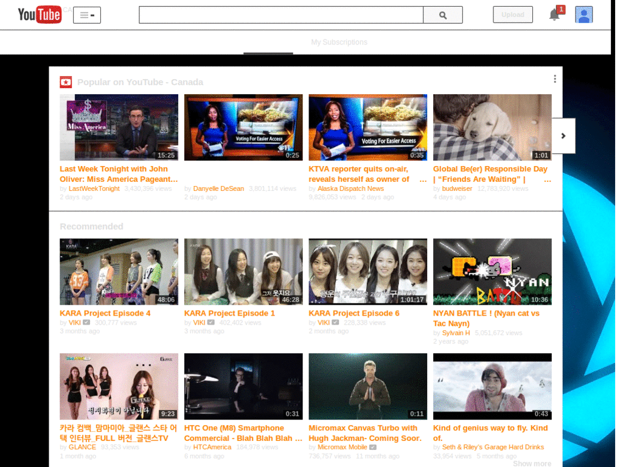Image resolution: width=623 pixels, height=467 pixels.
Task: Open Global Be(er) Responsible Day title
Action: coord(490,174)
